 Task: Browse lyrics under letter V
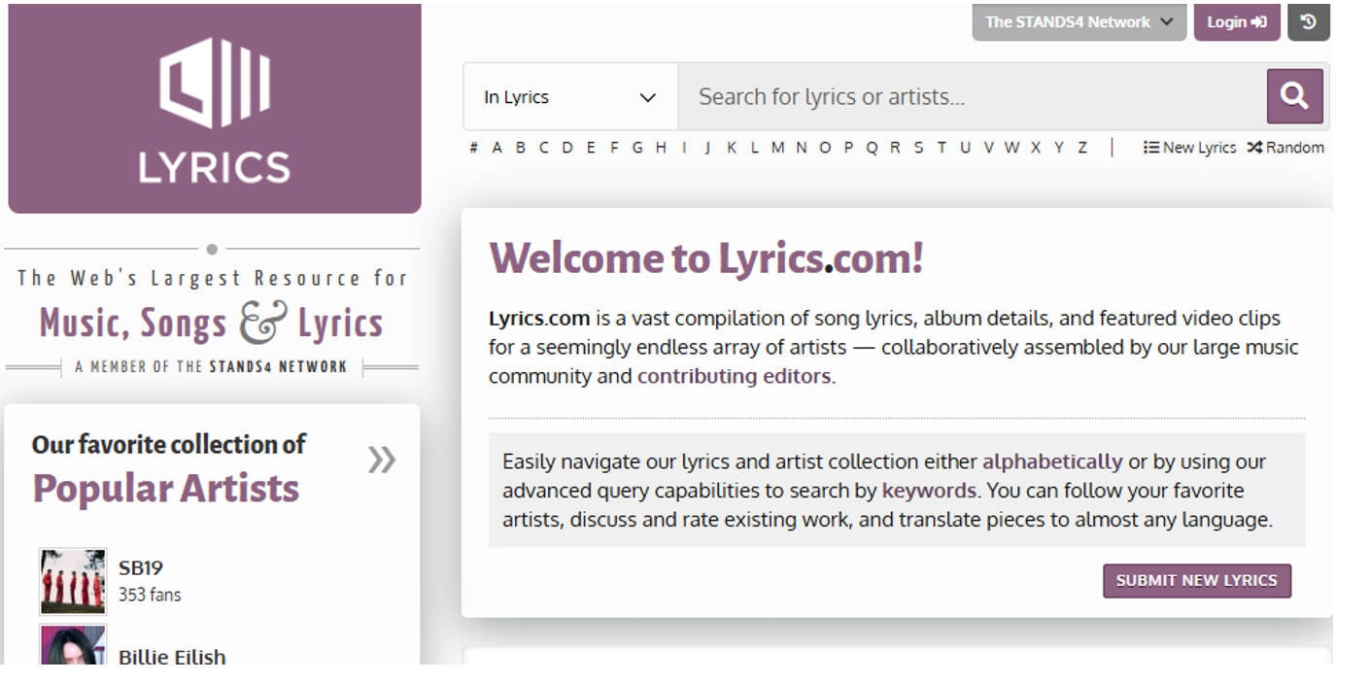click(x=988, y=148)
